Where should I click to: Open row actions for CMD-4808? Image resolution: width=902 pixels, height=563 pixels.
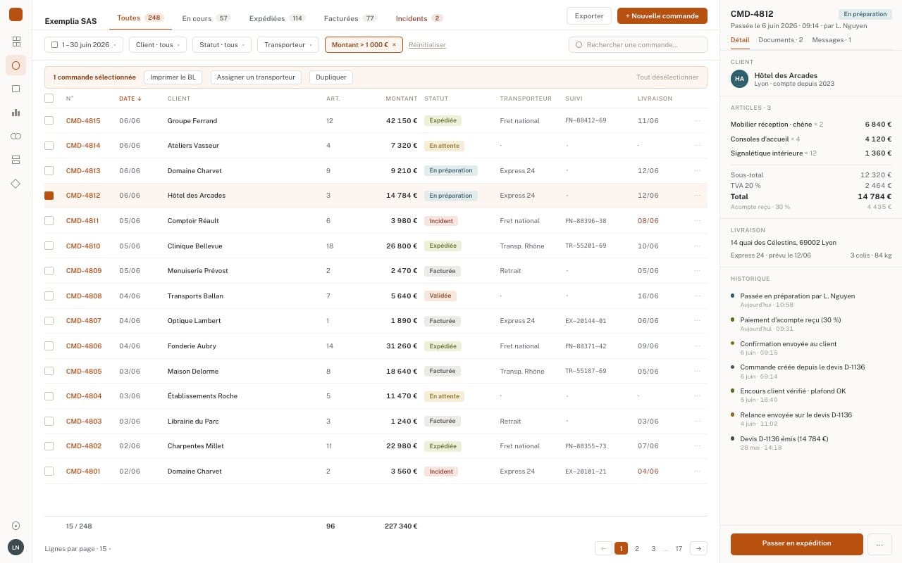[x=698, y=296]
